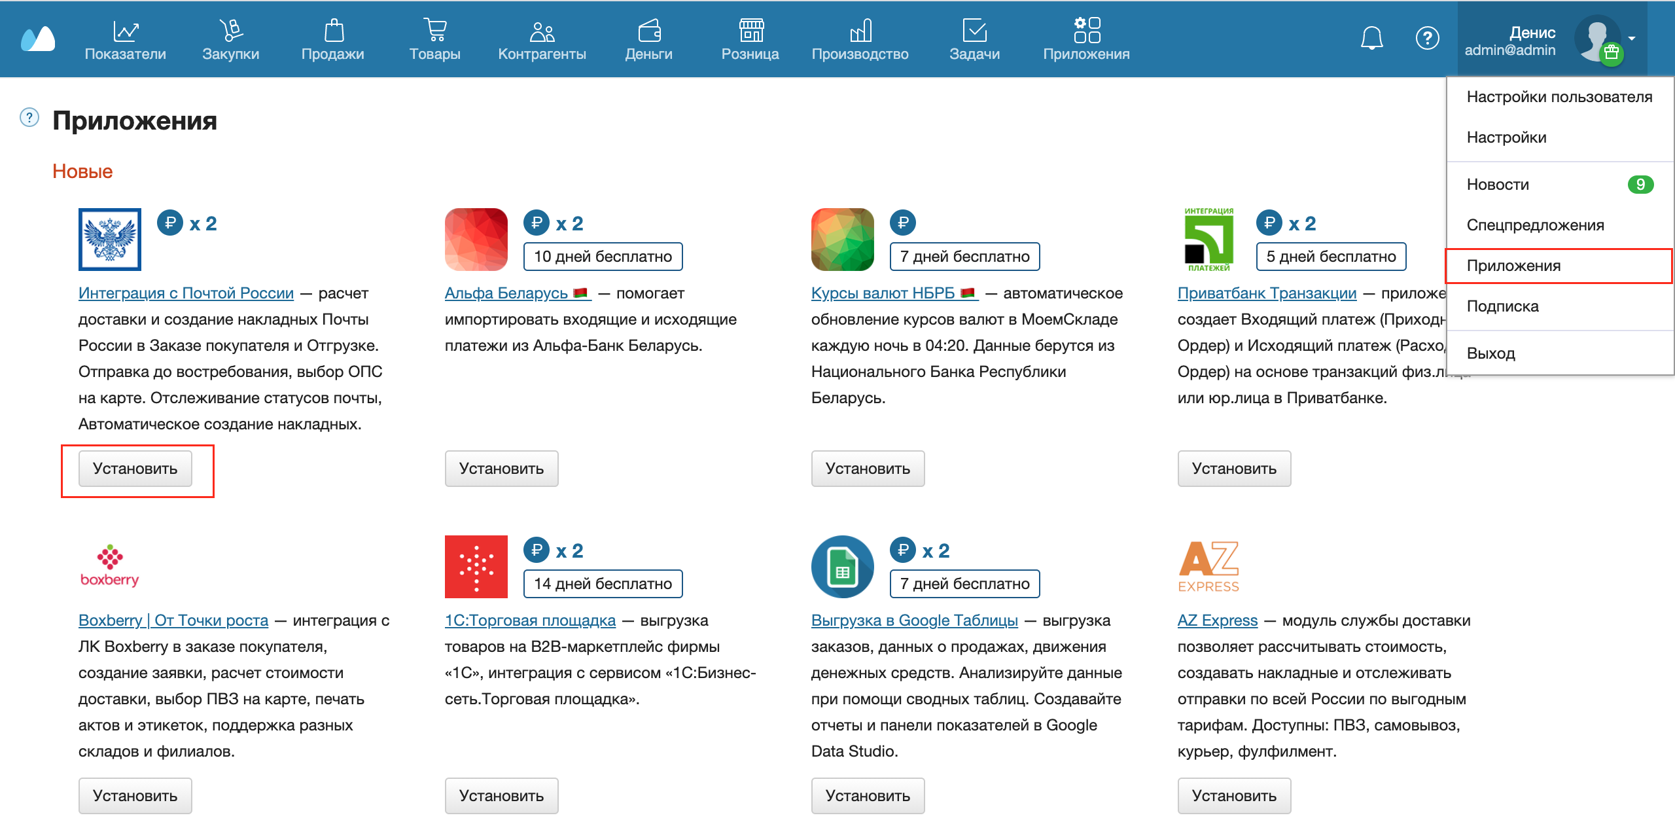Install the Альфа Беларусь app
Viewport: 1675px width, 826px height.
tap(501, 469)
